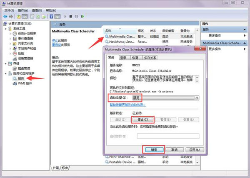
Task: Collapse Multimedia Class Schedu... actions section
Action: click(x=245, y=43)
